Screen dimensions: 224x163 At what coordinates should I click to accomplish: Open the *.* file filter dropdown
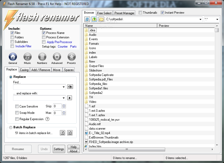tap(217, 19)
